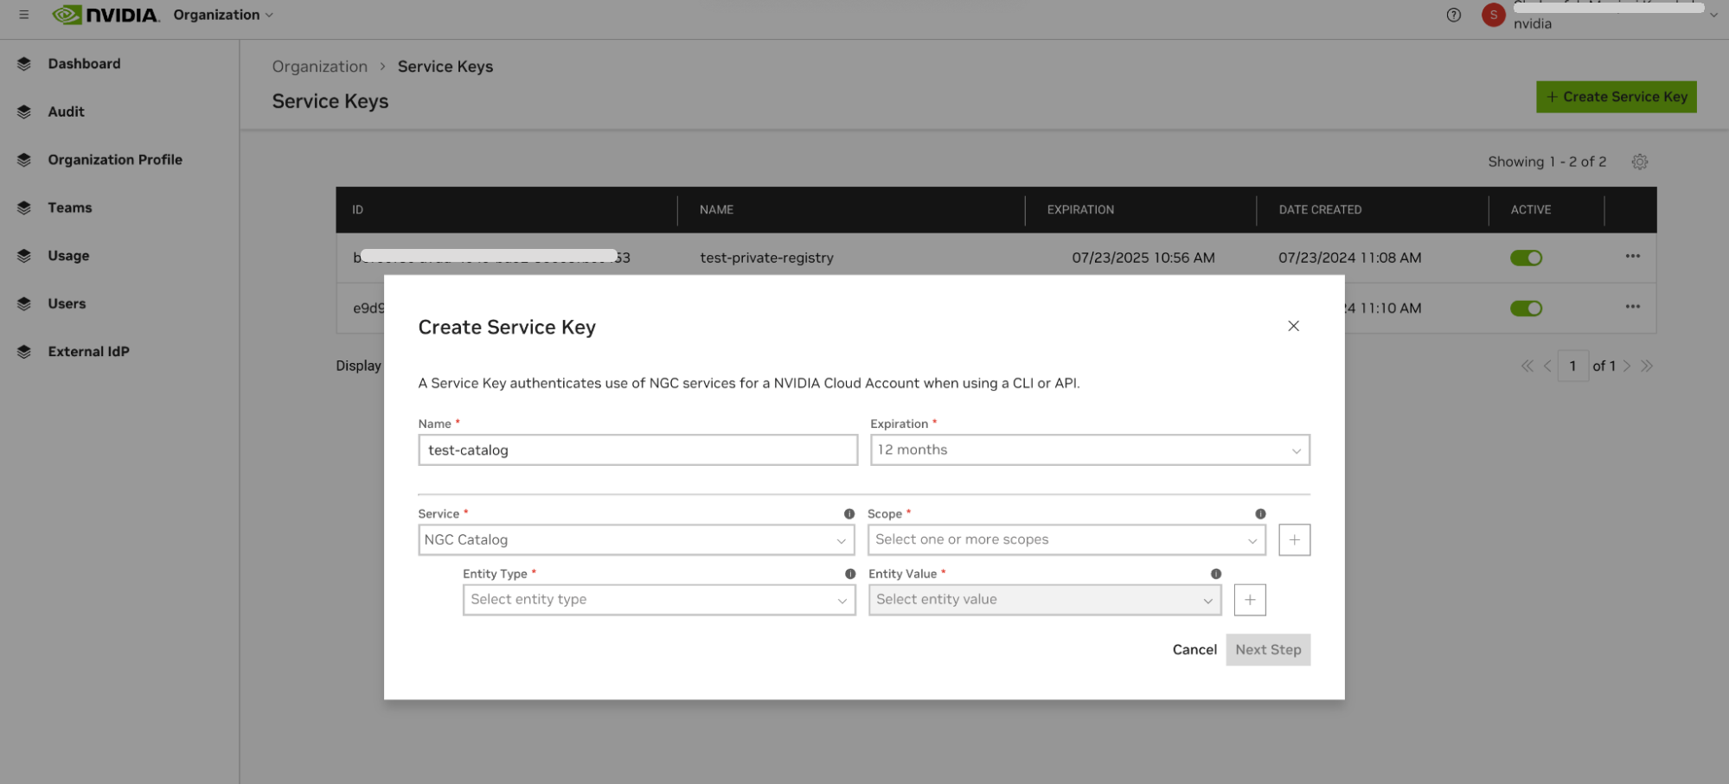The image size is (1729, 784).
Task: Click the Dashboard sidebar icon
Action: pyautogui.click(x=24, y=64)
